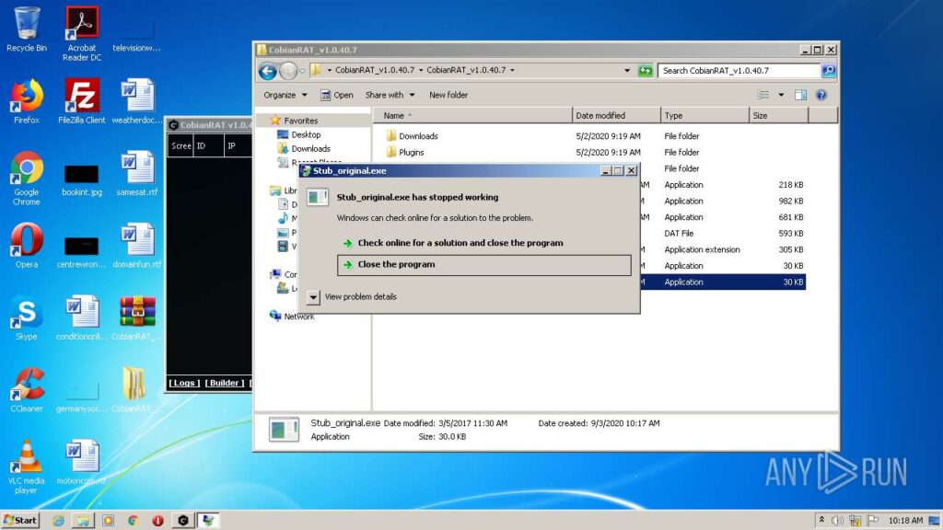Open Explorer help question-mark icon
This screenshot has width=943, height=530.
point(821,95)
